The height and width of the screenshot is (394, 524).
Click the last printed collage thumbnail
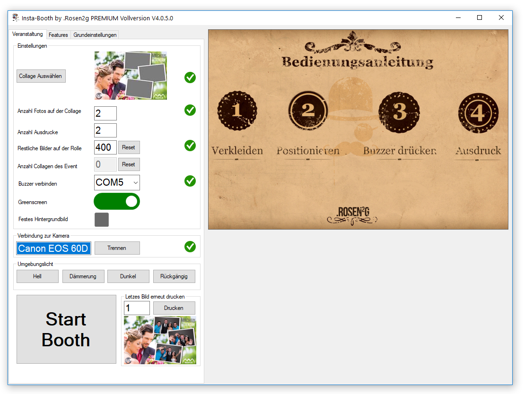coord(160,340)
